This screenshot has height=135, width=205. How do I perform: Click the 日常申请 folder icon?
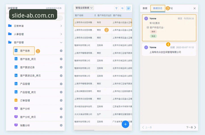tap(10, 26)
